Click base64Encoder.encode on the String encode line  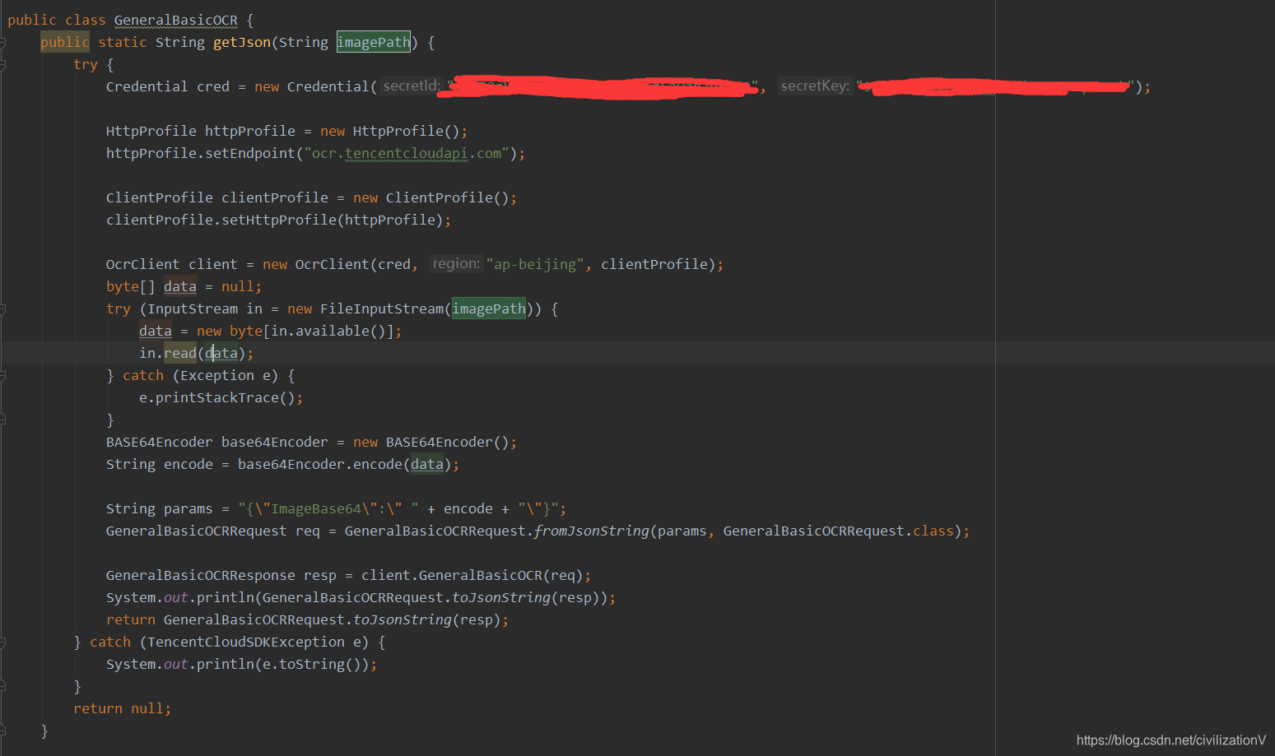[x=320, y=465]
